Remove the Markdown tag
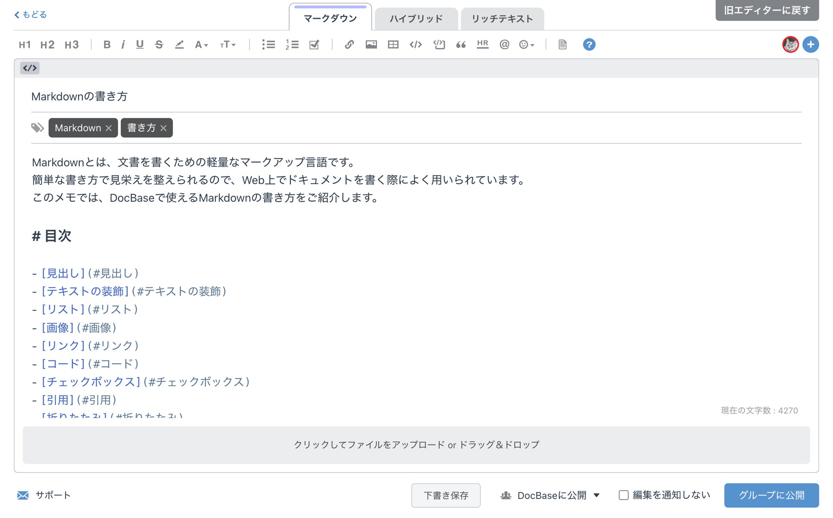Viewport: 833px width, 518px height. point(109,128)
